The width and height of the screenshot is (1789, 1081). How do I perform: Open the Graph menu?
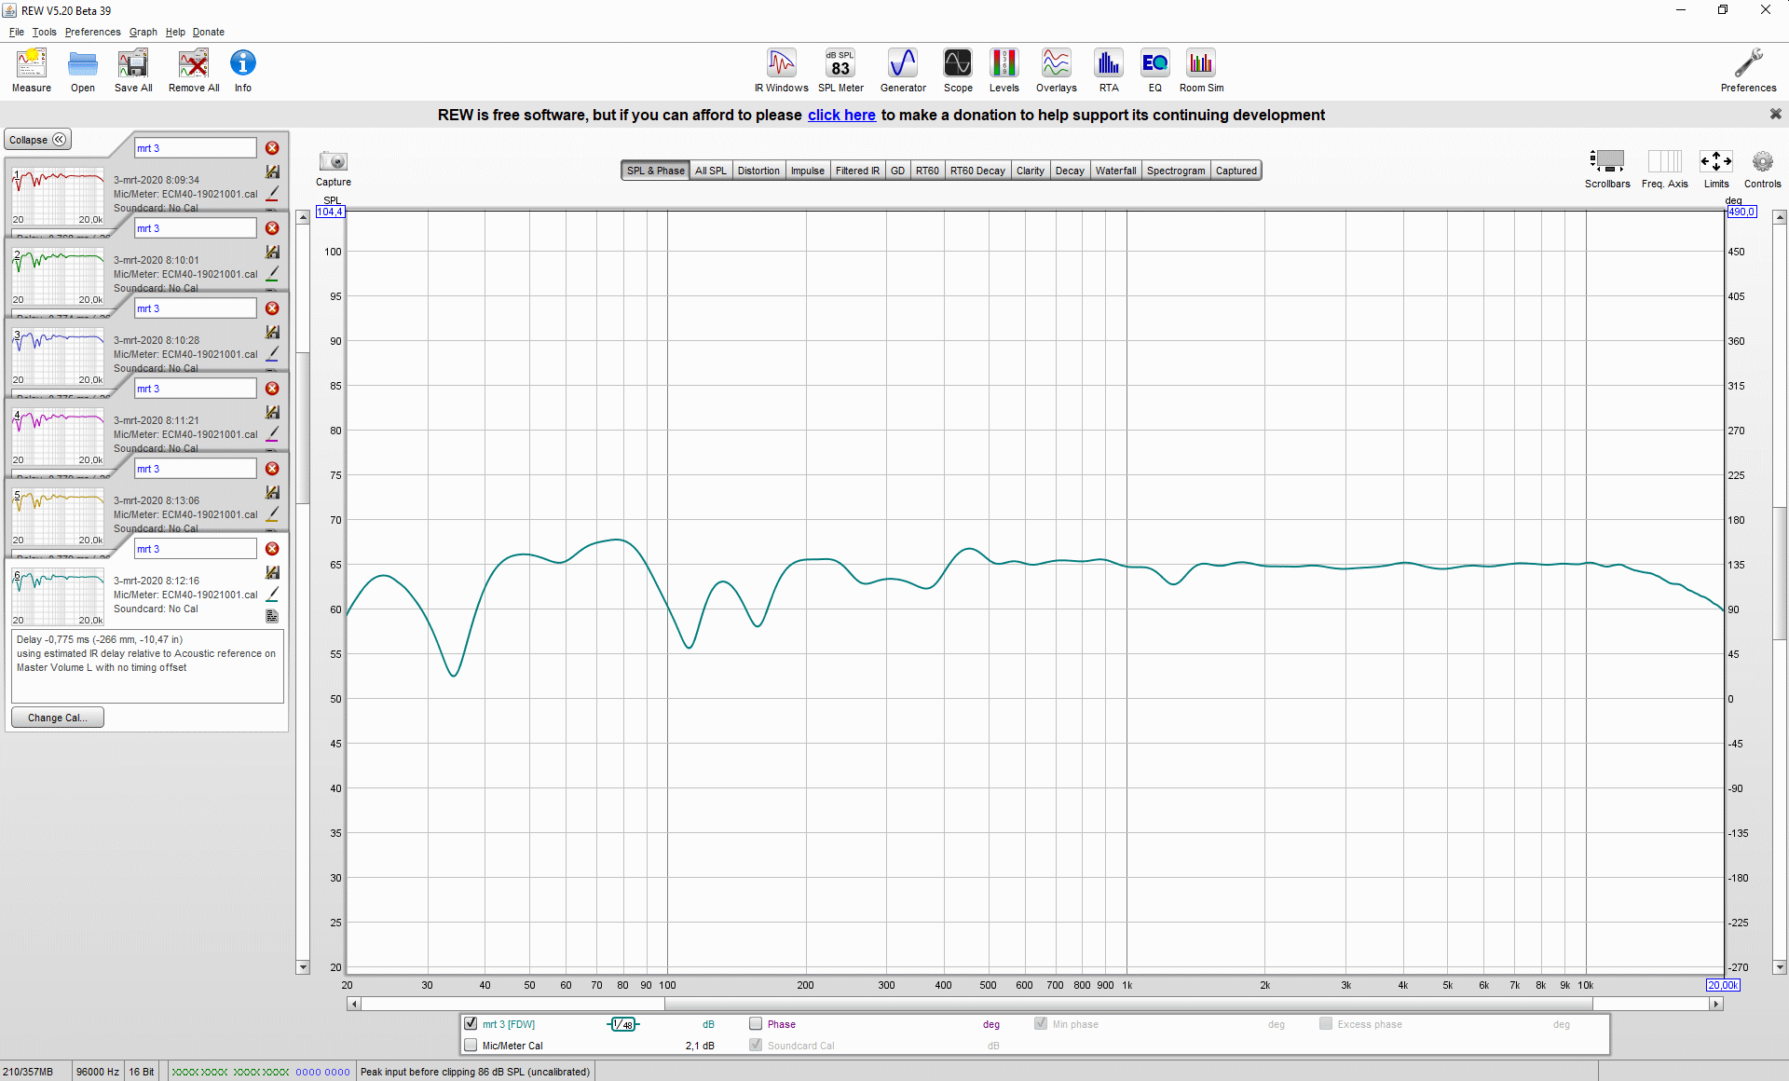click(143, 32)
